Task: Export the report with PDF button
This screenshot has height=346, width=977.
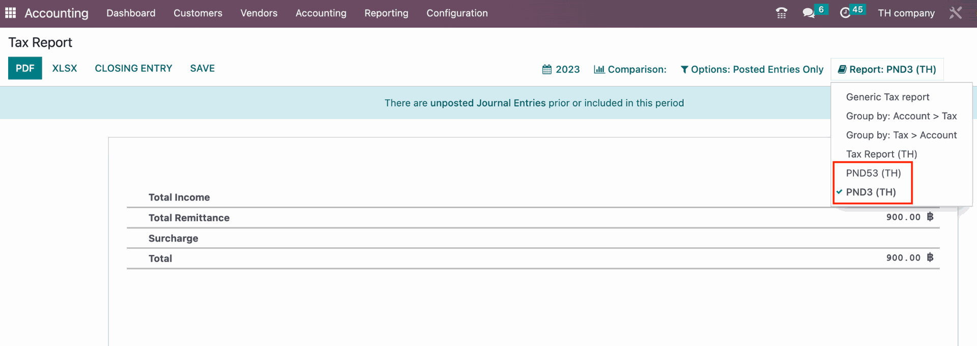Action: (25, 68)
